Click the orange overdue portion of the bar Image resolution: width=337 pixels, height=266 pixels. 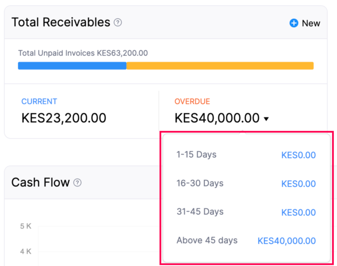pos(220,65)
